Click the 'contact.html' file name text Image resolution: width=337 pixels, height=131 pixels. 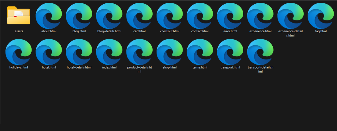(200, 31)
